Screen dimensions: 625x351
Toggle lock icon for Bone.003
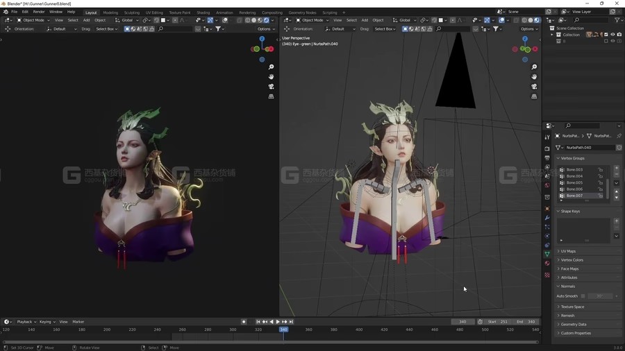pos(600,169)
